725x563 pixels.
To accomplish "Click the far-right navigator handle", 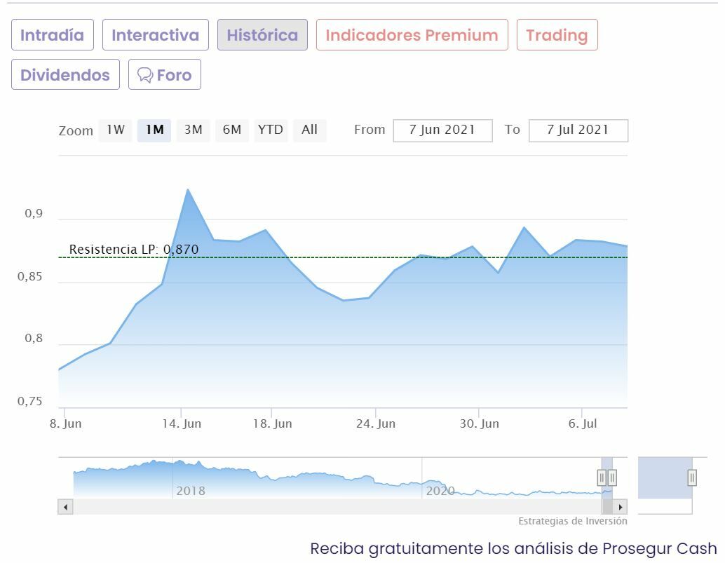I will click(692, 478).
